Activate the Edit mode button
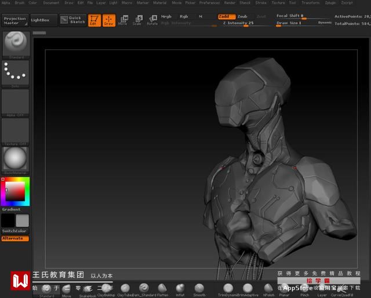 point(94,20)
